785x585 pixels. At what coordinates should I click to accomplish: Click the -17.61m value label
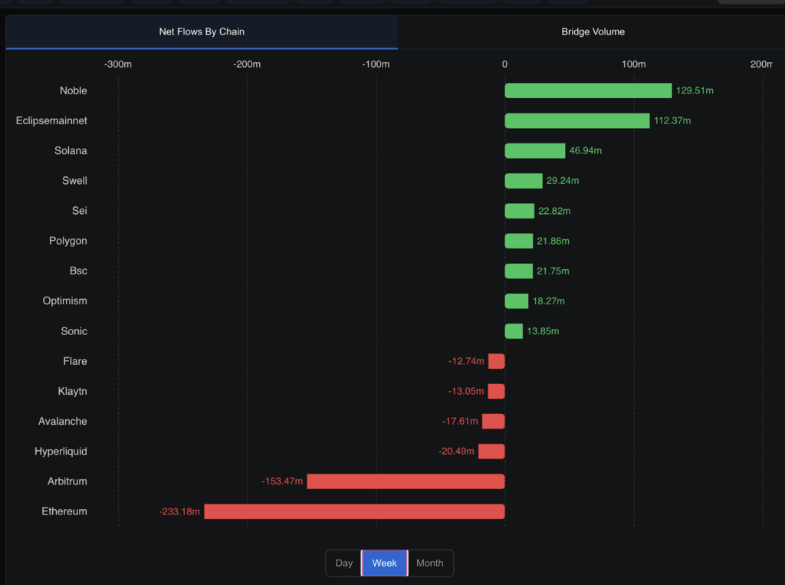tap(460, 421)
